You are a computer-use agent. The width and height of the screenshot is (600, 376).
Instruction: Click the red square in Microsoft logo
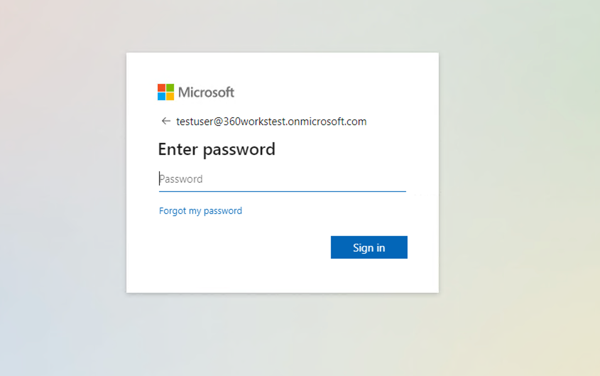click(162, 88)
